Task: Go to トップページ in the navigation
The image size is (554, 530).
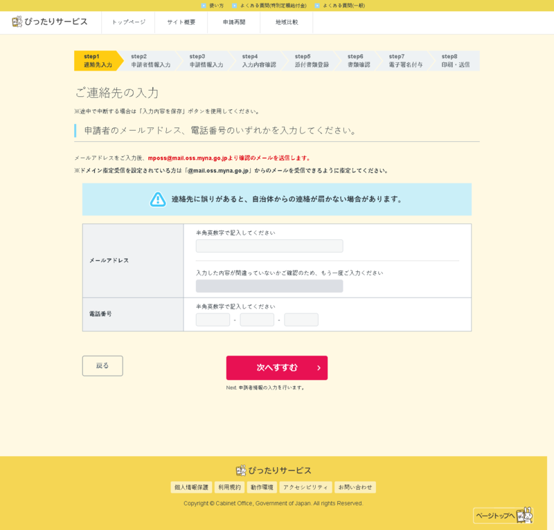Action: [128, 22]
